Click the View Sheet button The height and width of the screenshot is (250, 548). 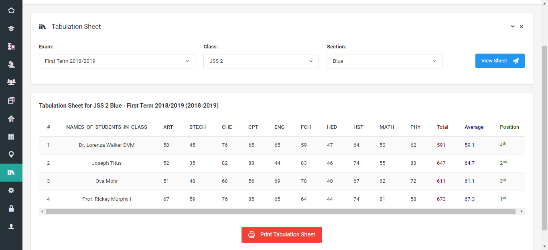(x=500, y=61)
